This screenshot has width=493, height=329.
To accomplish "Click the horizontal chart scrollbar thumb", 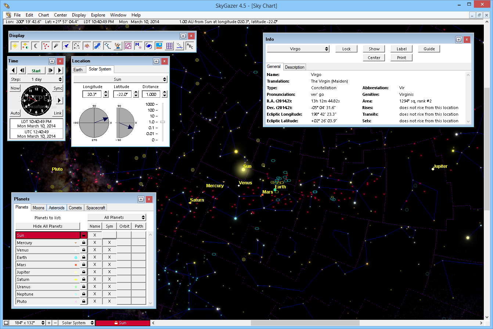I will pyautogui.click(x=305, y=323).
